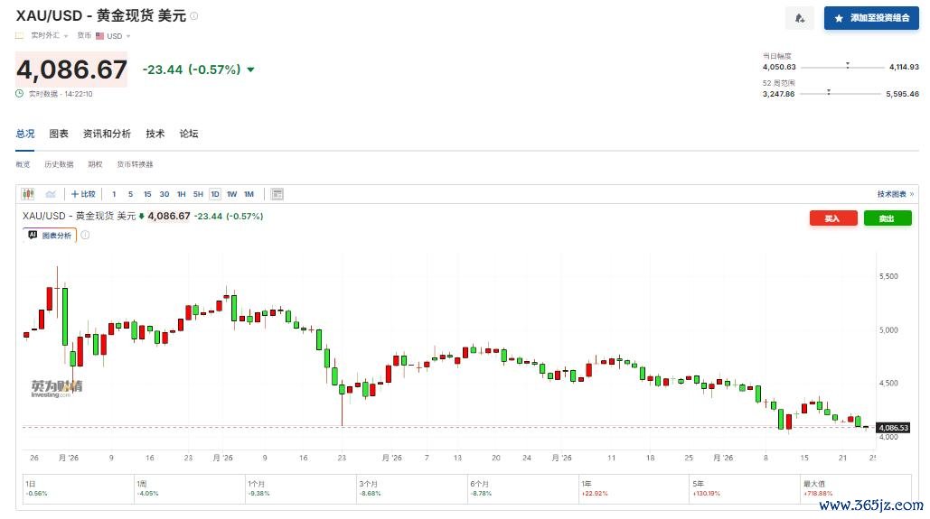Toggle the 5H timeframe interval
The width and height of the screenshot is (930, 519).
coord(198,194)
